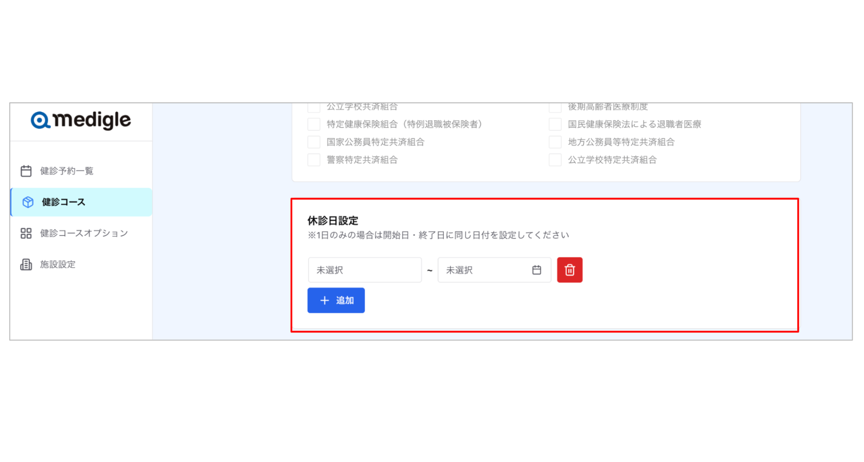Screen dimensions: 864x462
Task: Tick 公立学校特定共済組合 checkbox
Action: tap(555, 160)
